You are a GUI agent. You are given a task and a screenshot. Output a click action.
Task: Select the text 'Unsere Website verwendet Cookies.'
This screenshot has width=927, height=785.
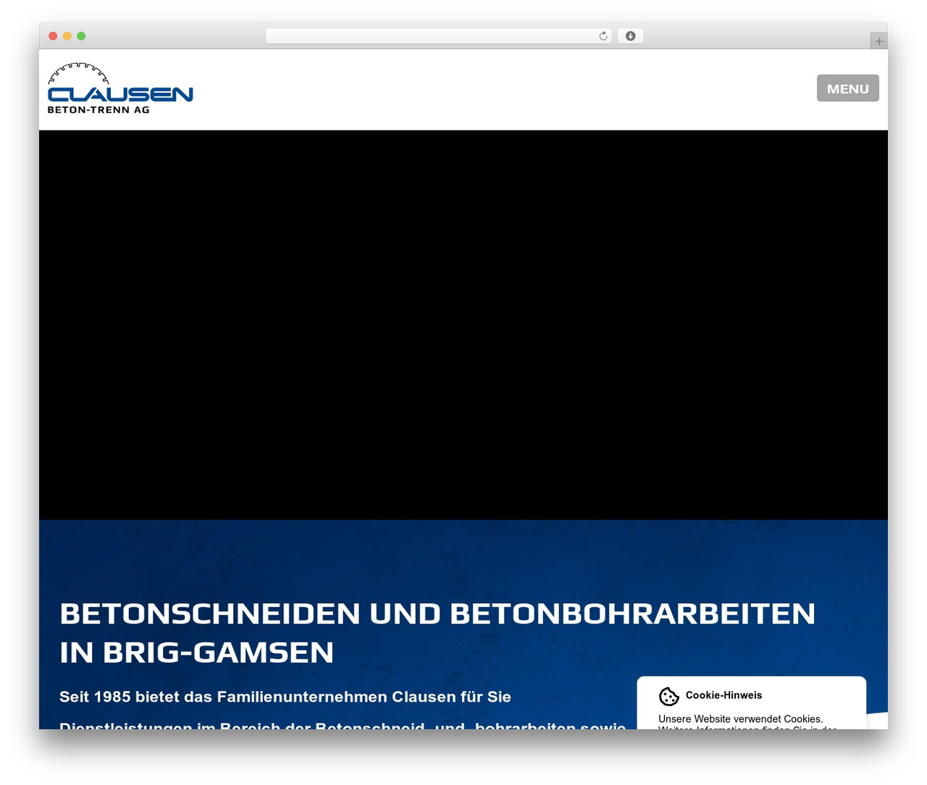pyautogui.click(x=740, y=719)
